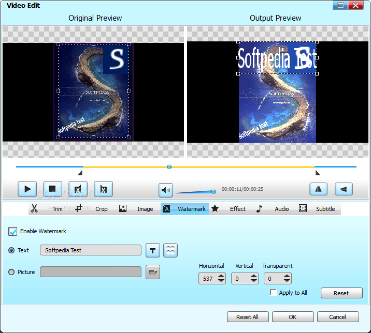Open the Crop tab
The width and height of the screenshot is (371, 333).
(x=91, y=209)
